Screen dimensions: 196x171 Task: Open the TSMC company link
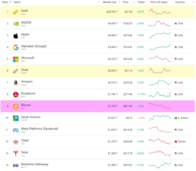[25, 141]
